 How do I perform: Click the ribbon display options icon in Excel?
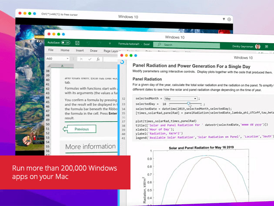(x=266, y=47)
